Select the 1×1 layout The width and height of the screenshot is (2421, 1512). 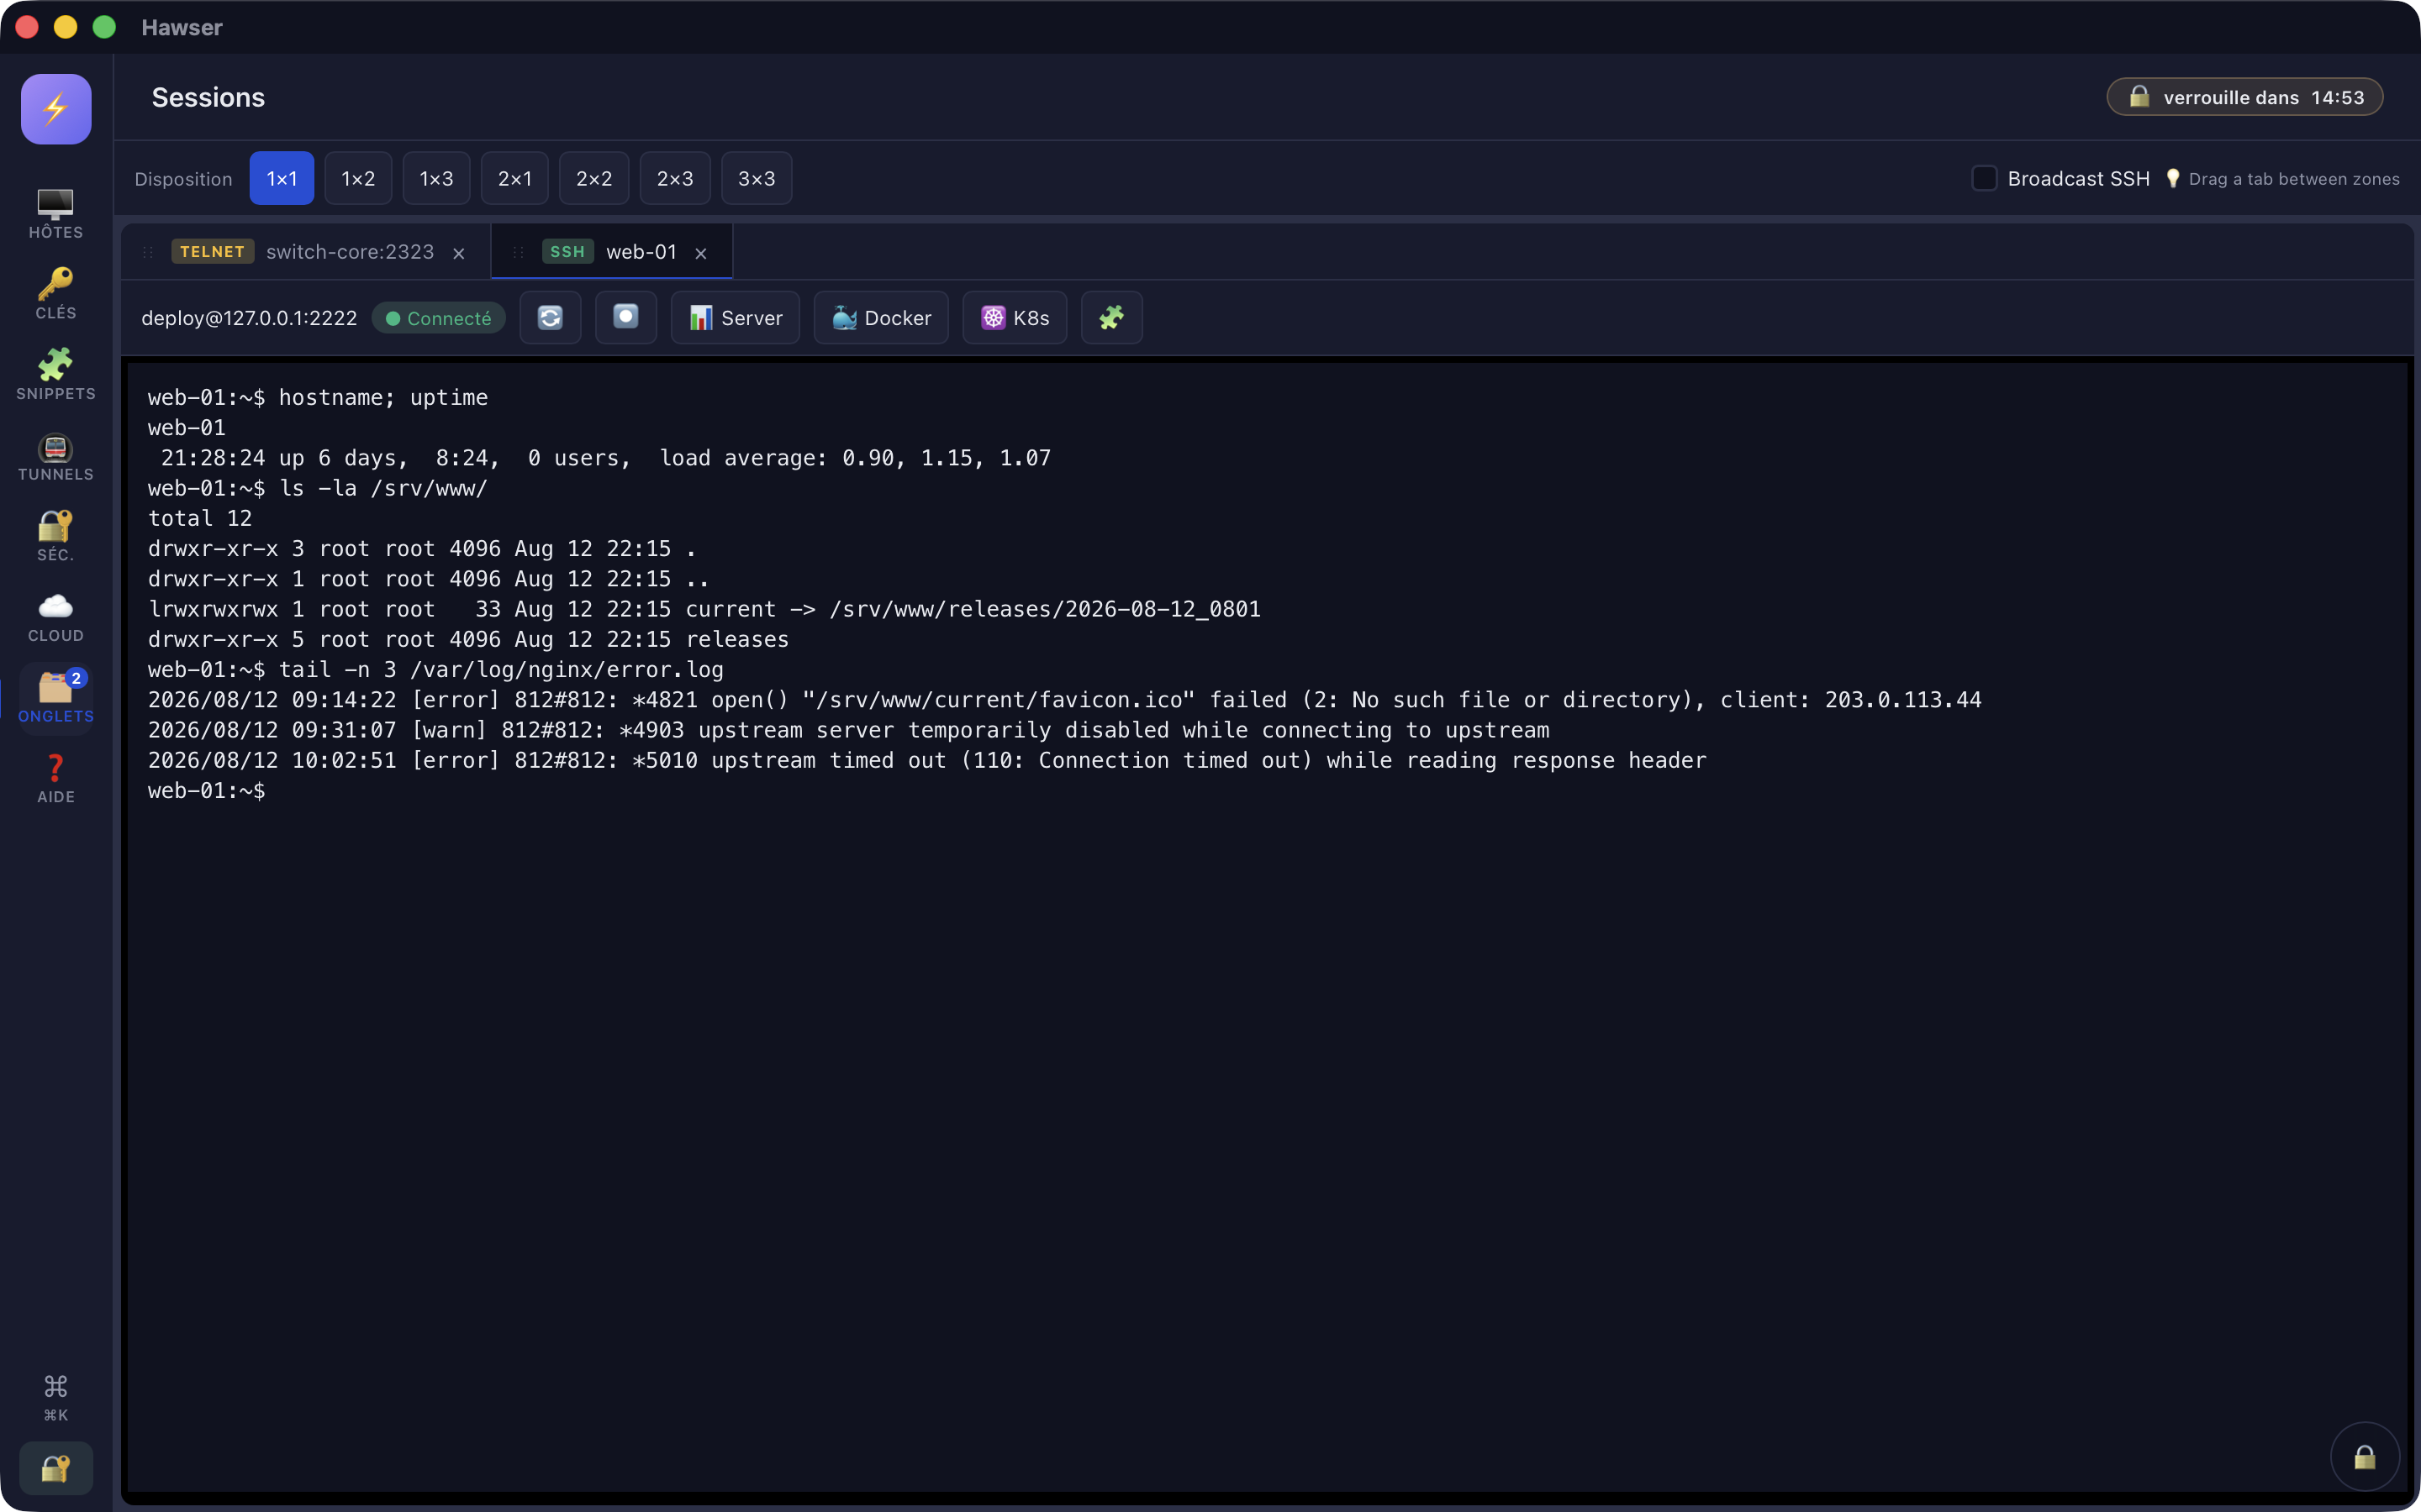(x=282, y=178)
